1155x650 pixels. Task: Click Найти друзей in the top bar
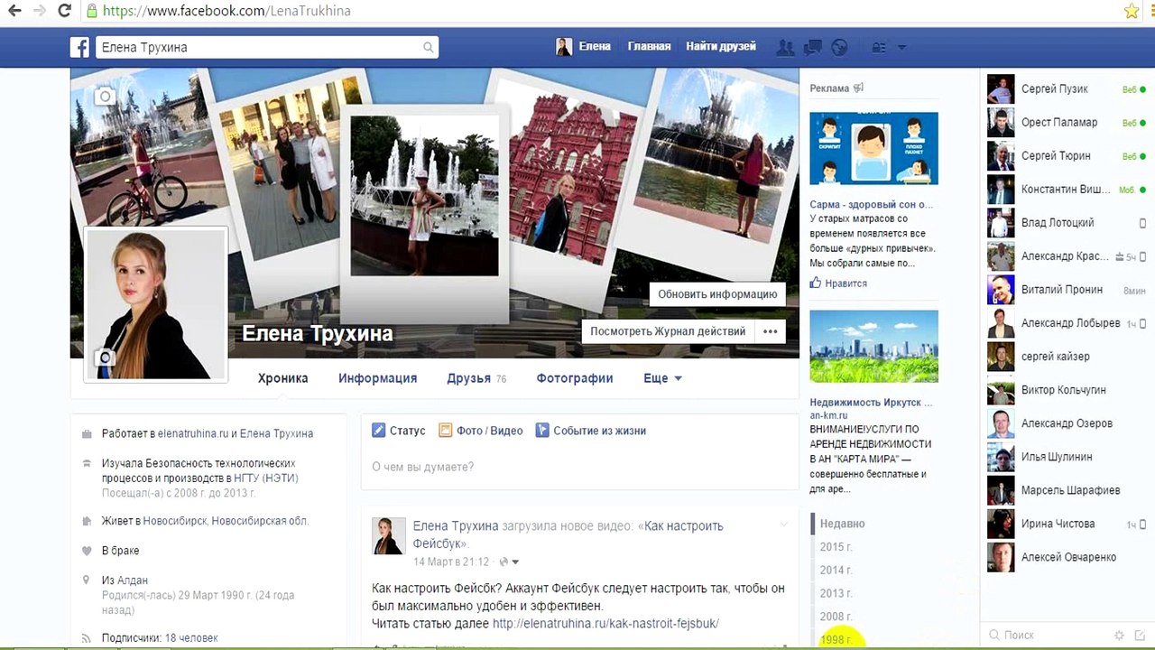721,46
